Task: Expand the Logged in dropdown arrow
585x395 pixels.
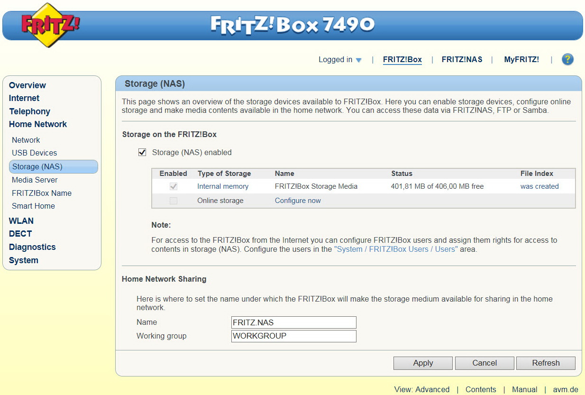Action: click(358, 60)
